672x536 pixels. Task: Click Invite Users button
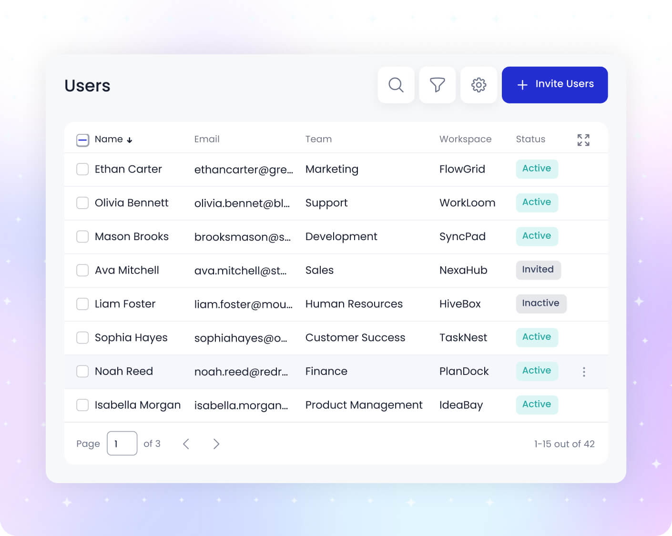click(555, 85)
